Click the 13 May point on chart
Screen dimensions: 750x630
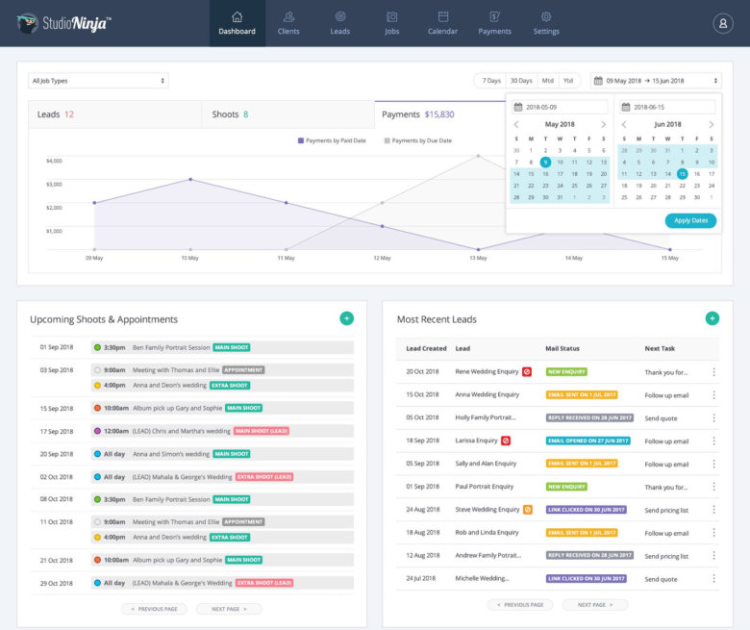[x=478, y=249]
